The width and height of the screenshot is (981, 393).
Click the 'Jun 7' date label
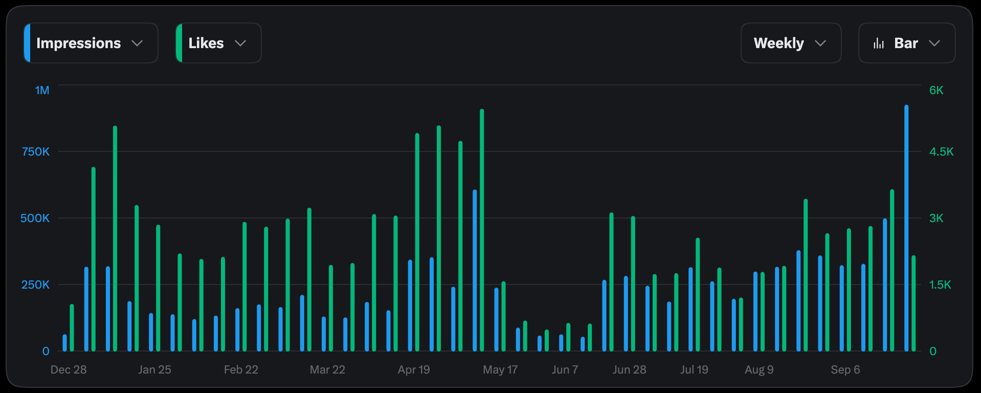(565, 369)
